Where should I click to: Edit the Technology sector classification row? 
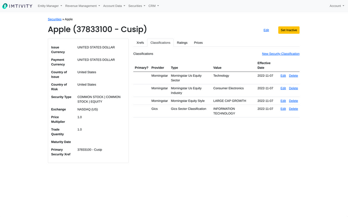[283, 76]
